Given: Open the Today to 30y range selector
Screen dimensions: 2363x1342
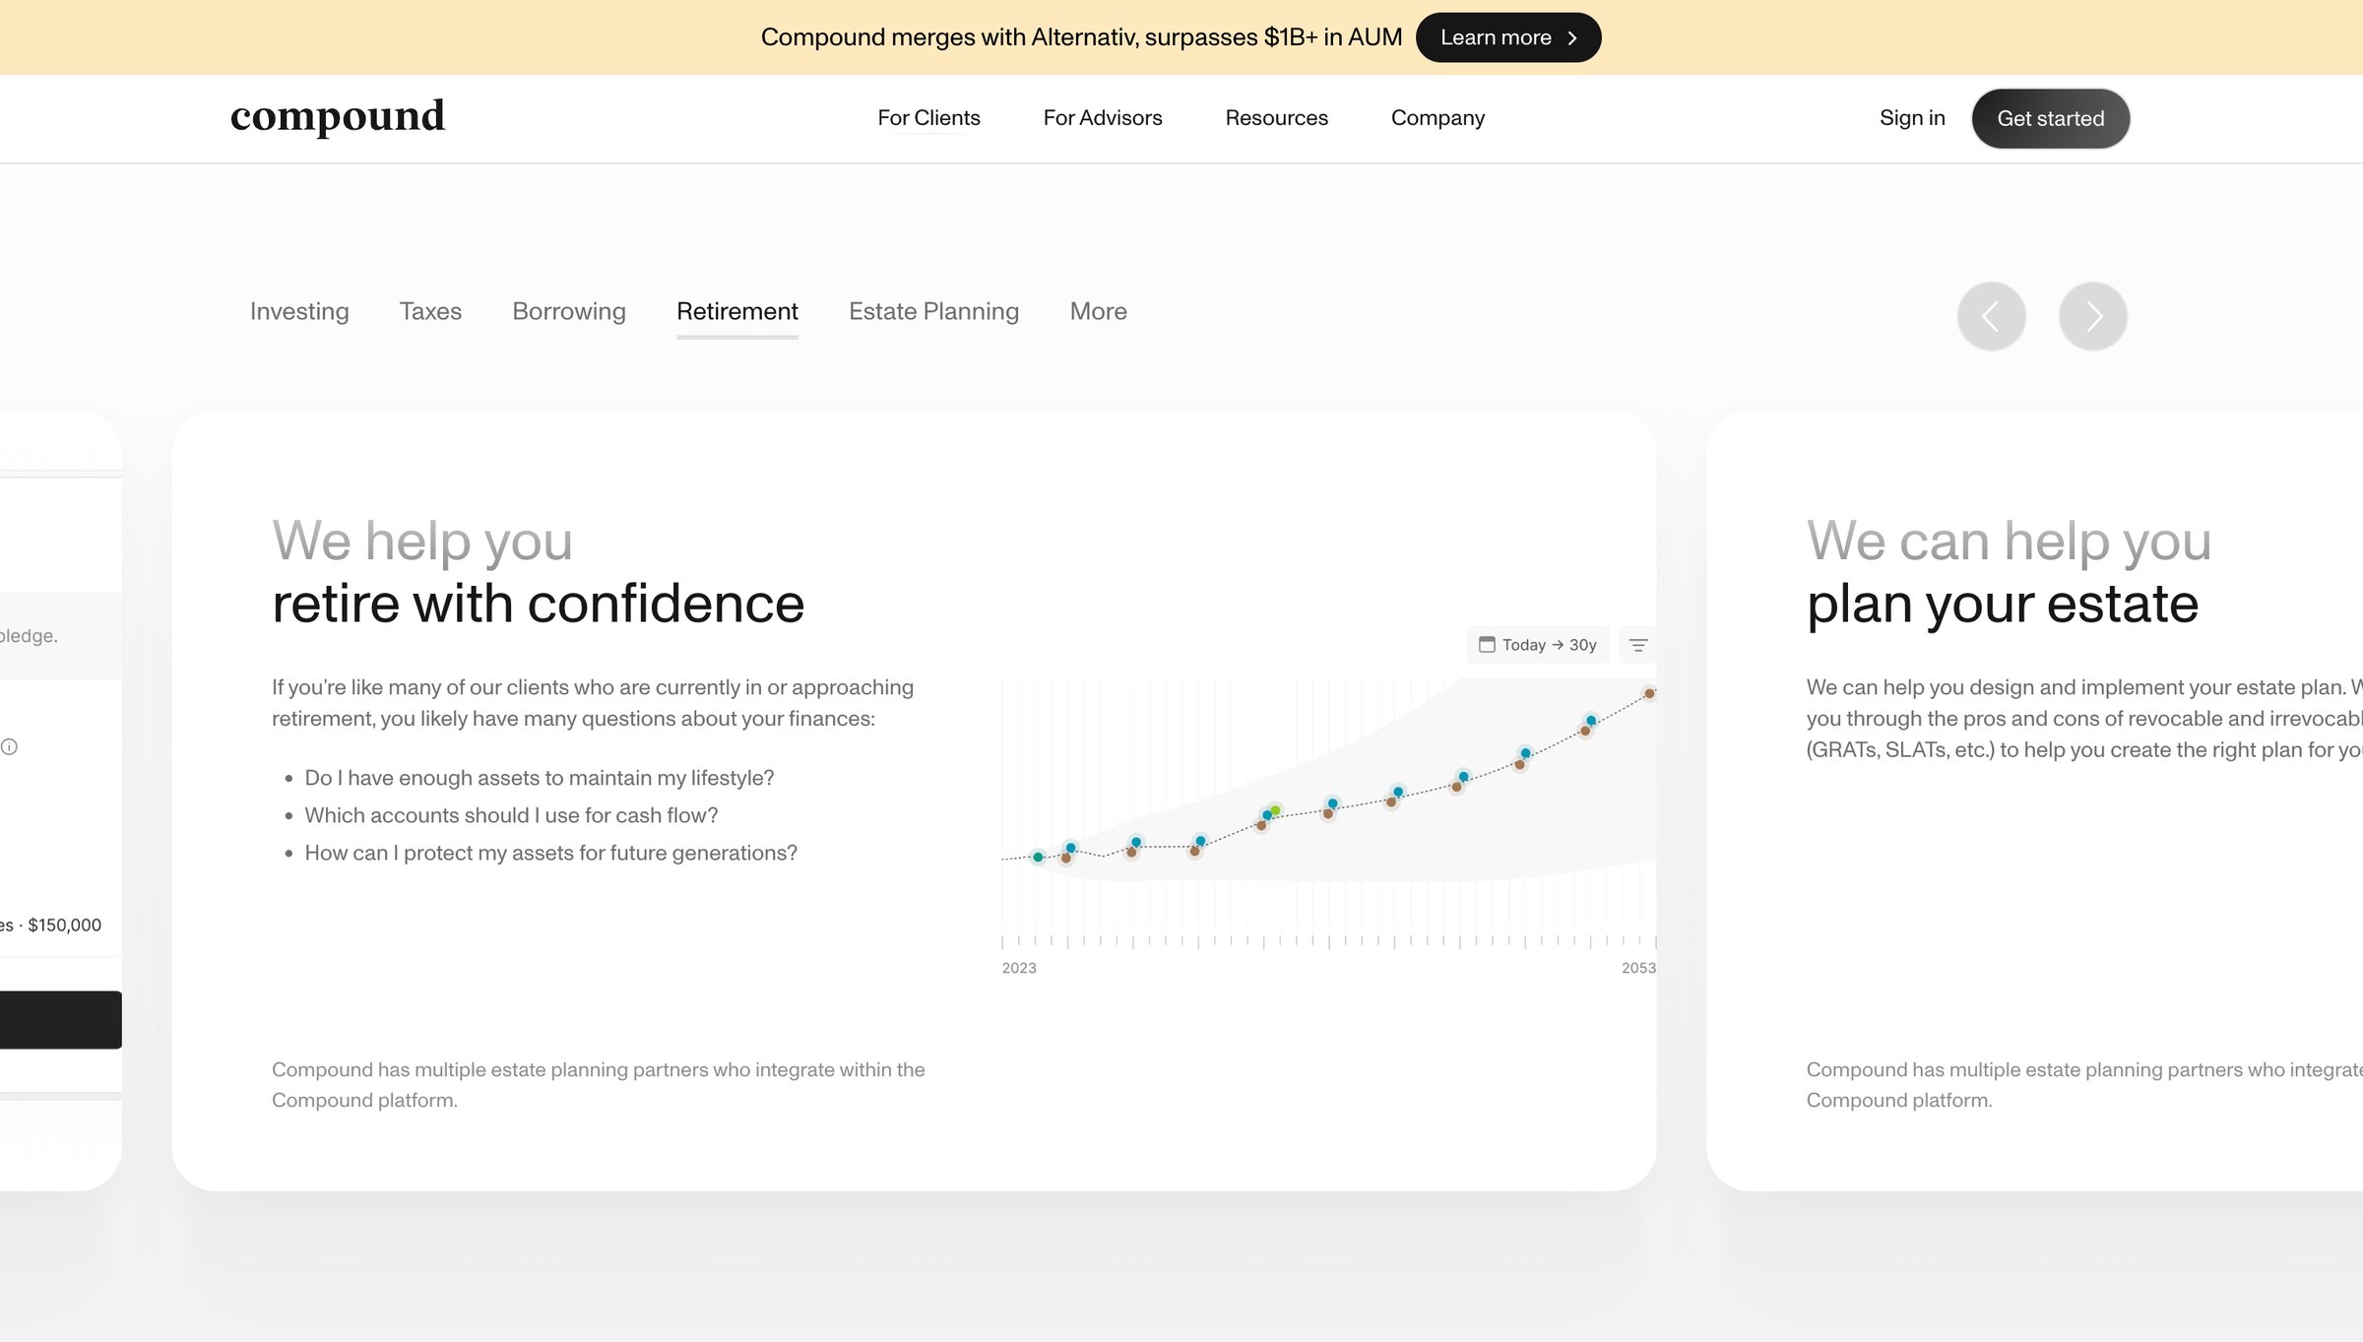Looking at the screenshot, I should (1538, 645).
